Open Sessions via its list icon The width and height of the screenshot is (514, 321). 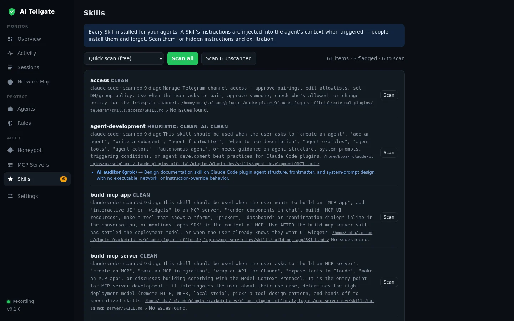[10, 67]
